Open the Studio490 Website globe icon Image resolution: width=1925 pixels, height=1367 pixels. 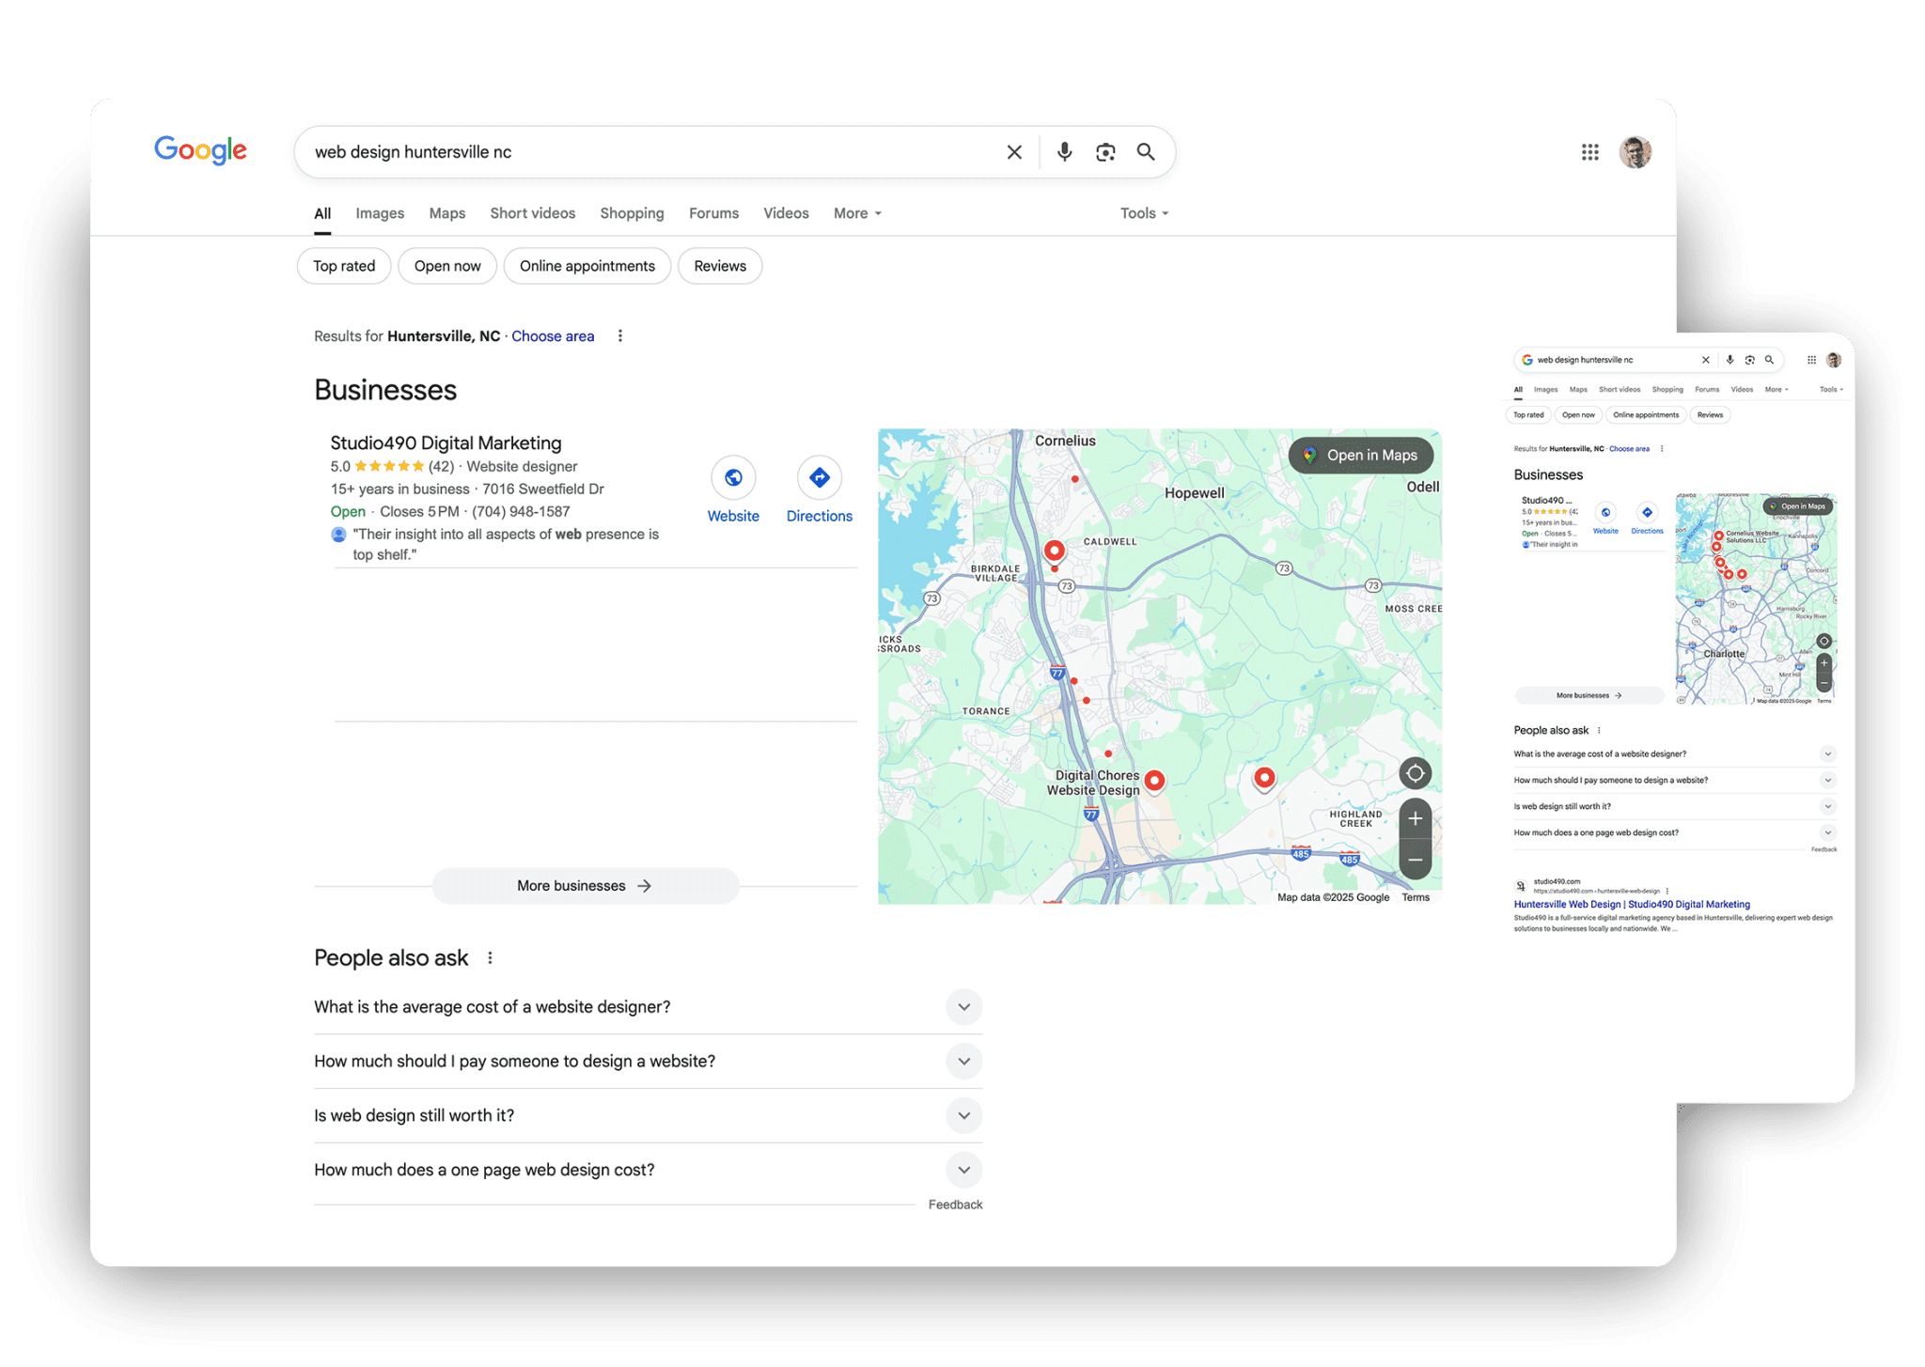733,477
